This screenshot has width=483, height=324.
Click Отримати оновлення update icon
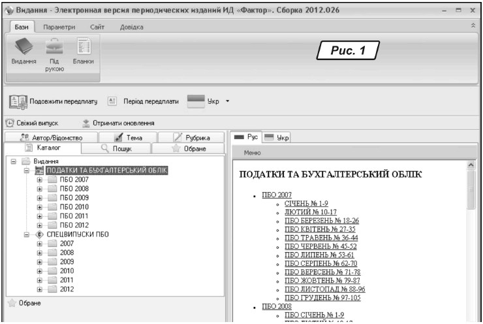(x=86, y=123)
